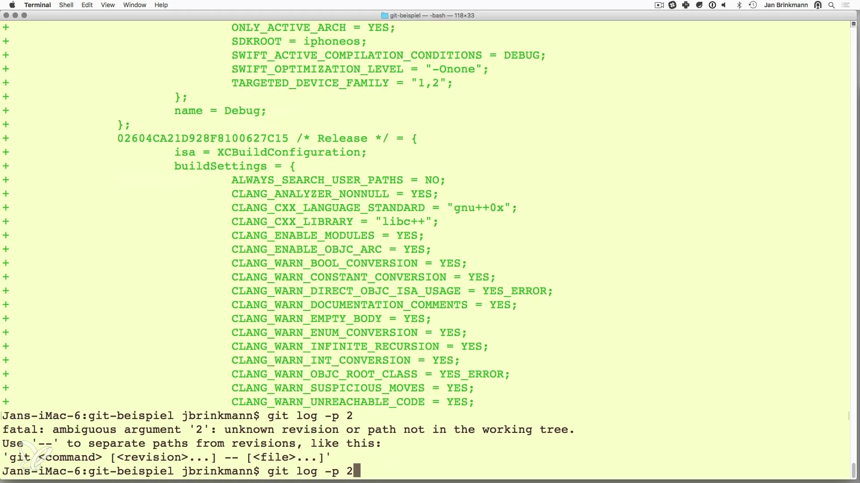Click the screen recording camera icon
This screenshot has width=860, height=483.
point(659,5)
